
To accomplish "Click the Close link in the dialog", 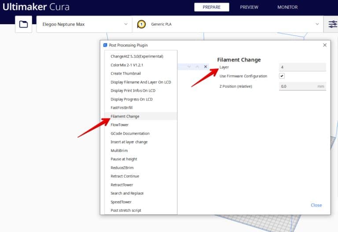I will point(316,205).
